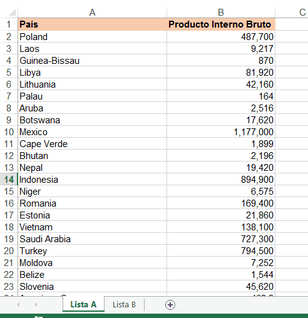Select row 23 header

(9, 287)
